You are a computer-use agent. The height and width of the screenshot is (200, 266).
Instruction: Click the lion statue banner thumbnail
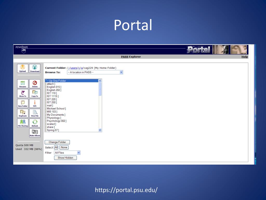pos(238,49)
